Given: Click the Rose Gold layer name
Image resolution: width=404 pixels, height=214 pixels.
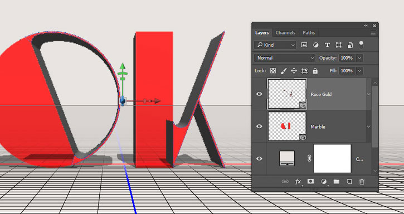Looking at the screenshot, I should click(x=321, y=94).
